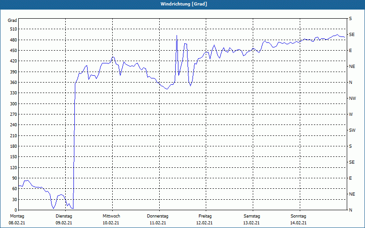Click the 'Montag' day label
This screenshot has width=365, height=228.
(17, 216)
